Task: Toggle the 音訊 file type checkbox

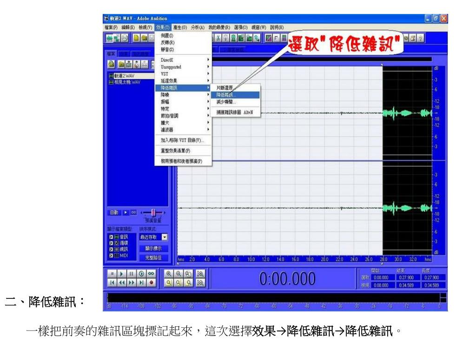Action: [111, 237]
